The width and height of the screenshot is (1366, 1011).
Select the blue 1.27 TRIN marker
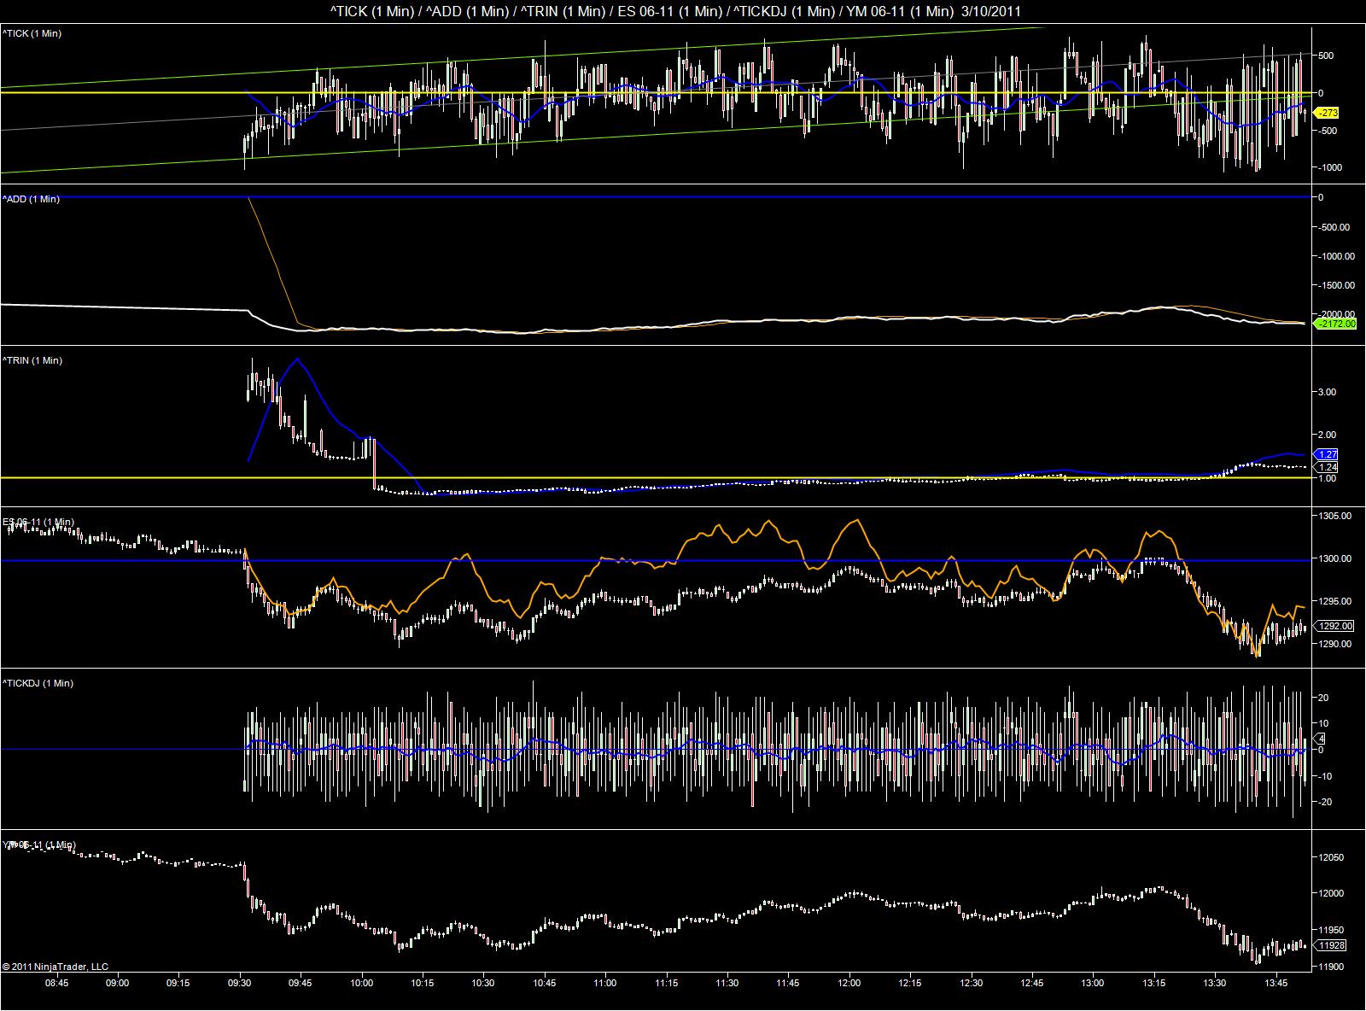(1328, 454)
